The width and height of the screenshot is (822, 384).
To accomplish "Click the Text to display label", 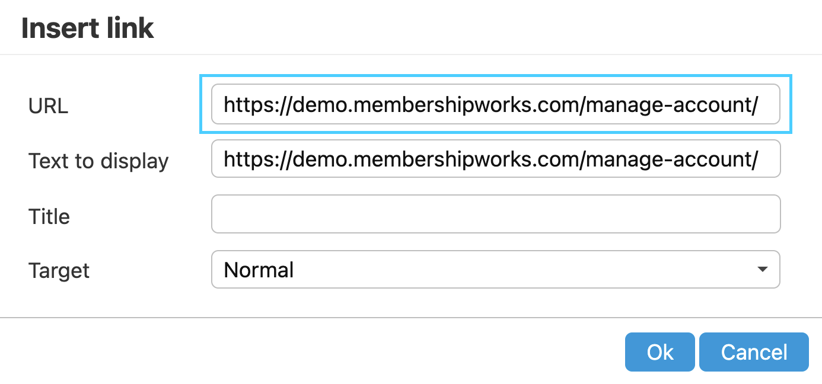I will coord(98,161).
